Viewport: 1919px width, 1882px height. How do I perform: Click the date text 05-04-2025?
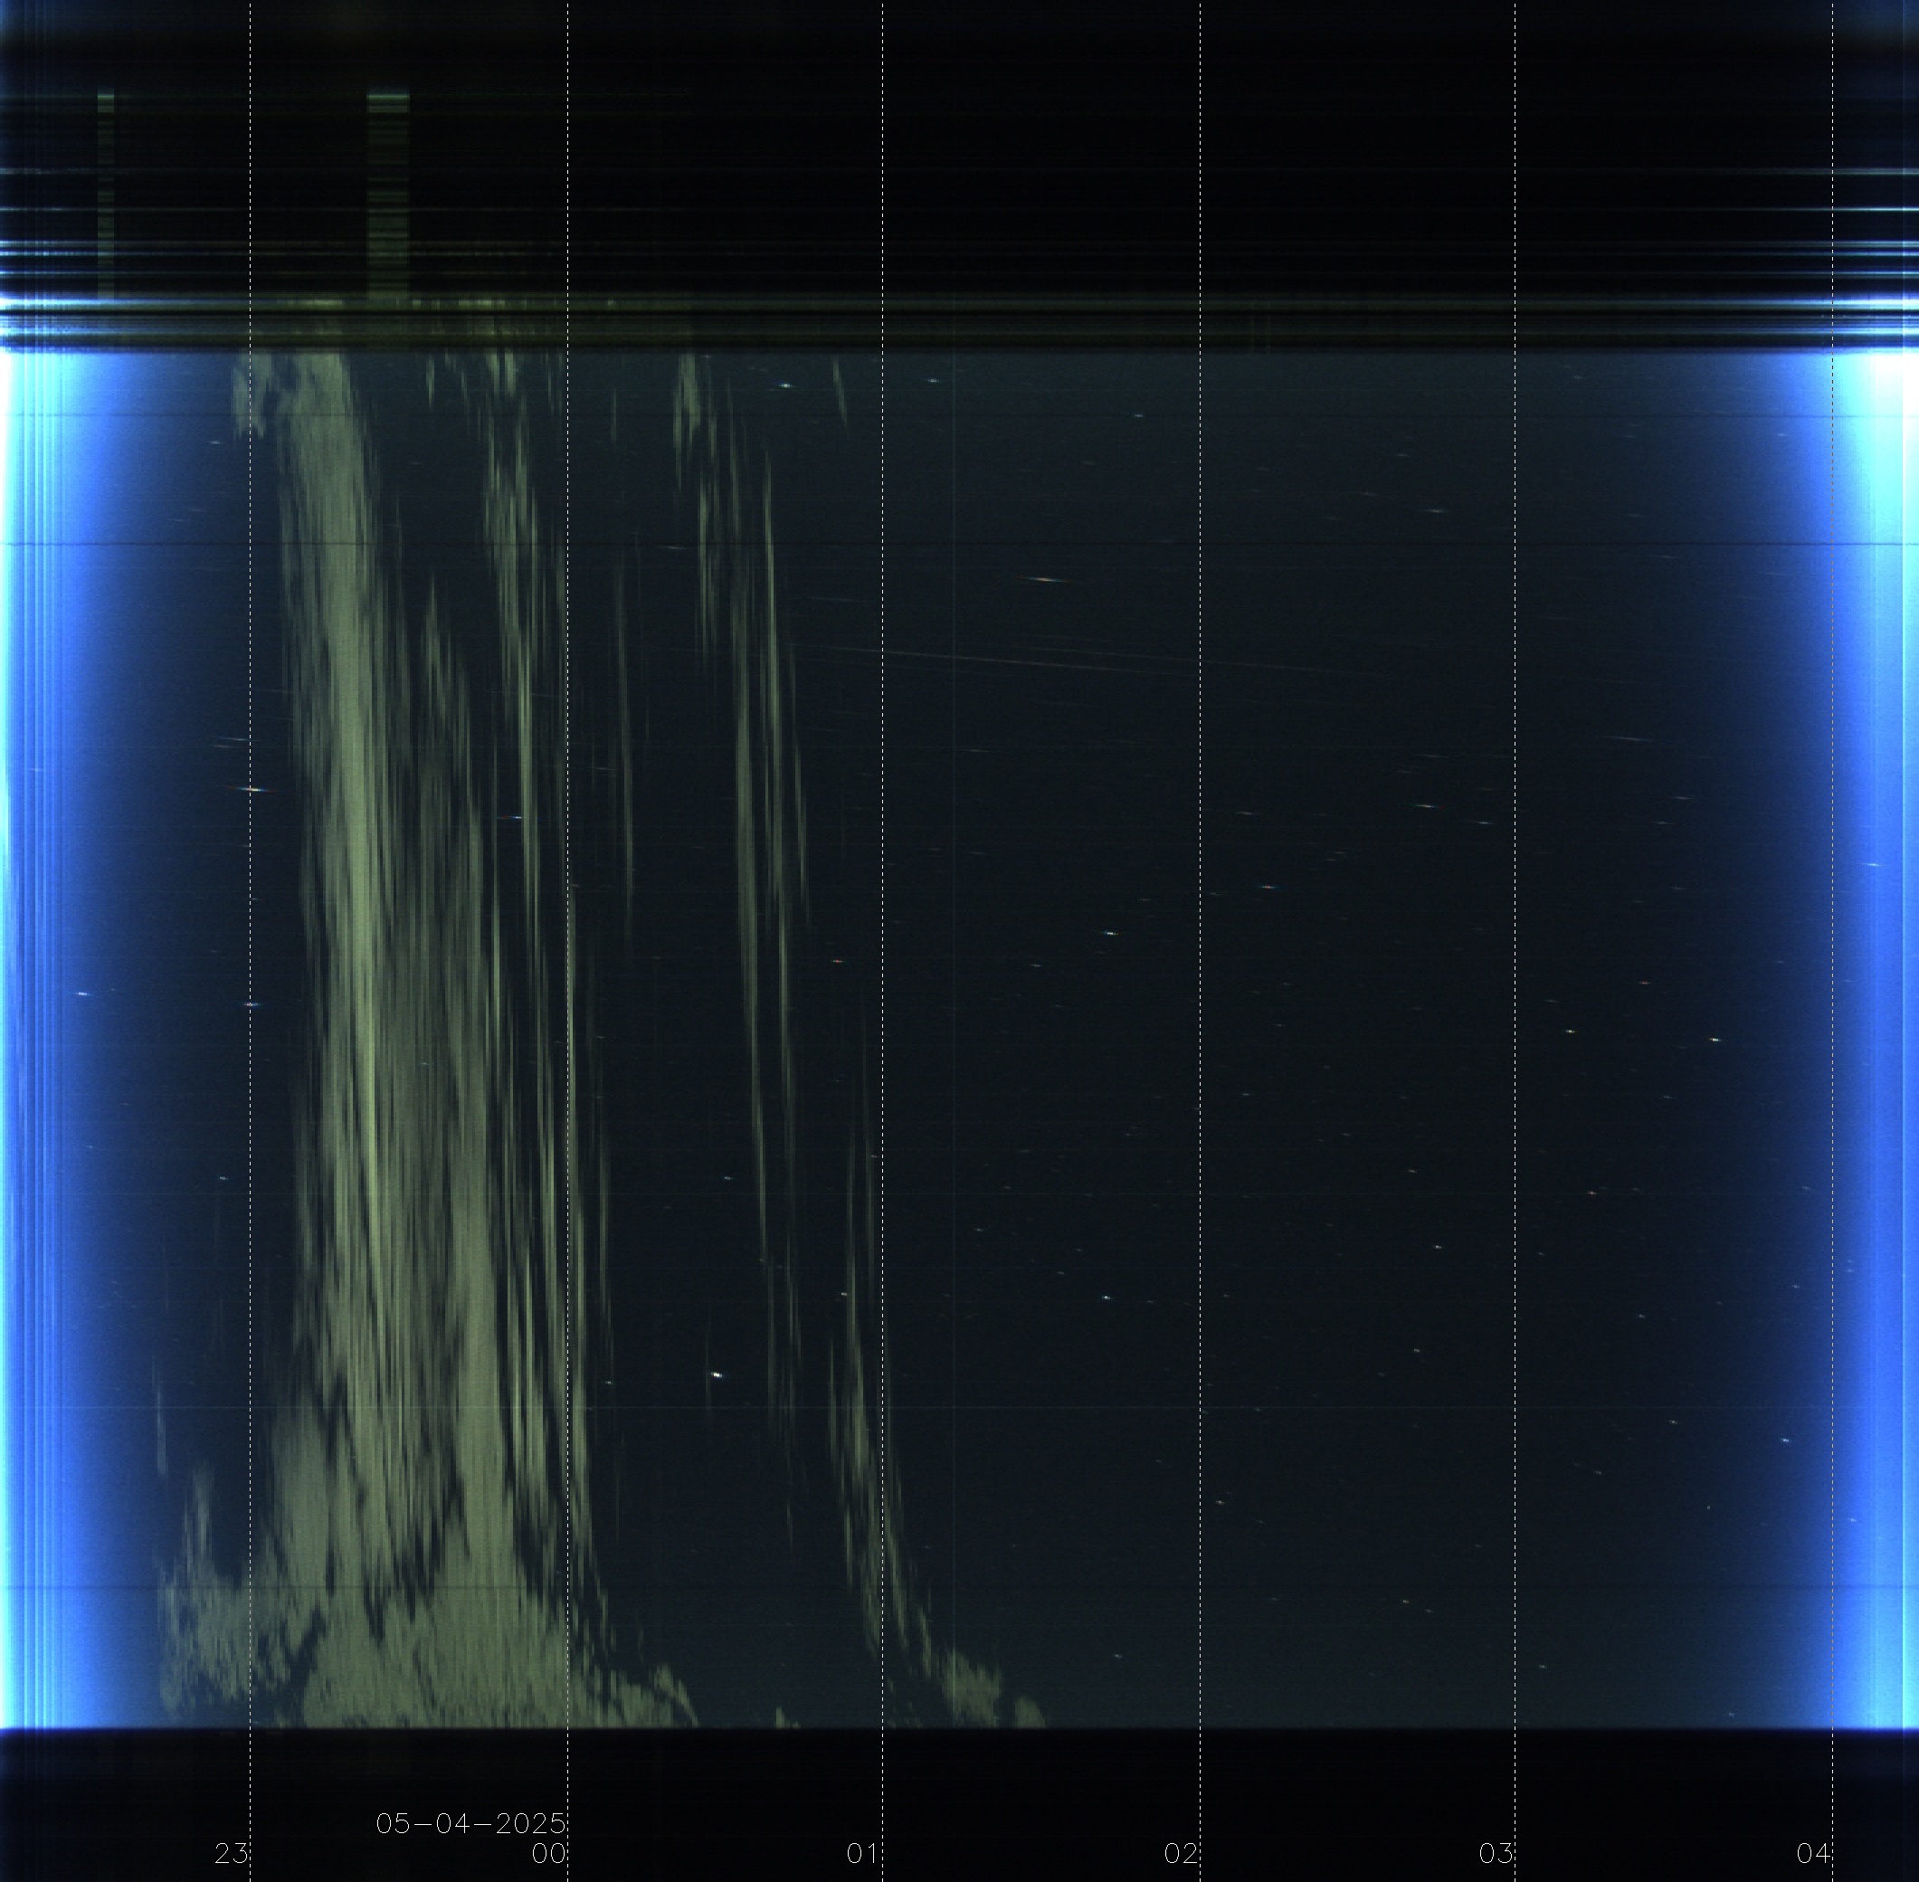coord(471,1824)
